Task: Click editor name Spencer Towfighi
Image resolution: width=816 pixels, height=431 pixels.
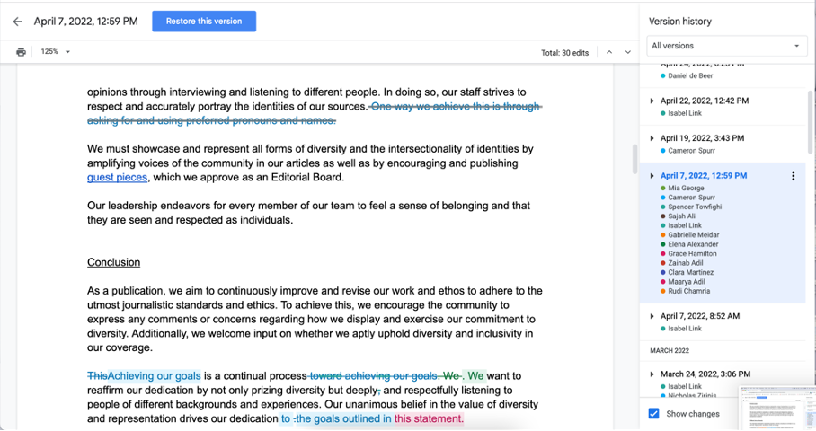Action: point(695,207)
